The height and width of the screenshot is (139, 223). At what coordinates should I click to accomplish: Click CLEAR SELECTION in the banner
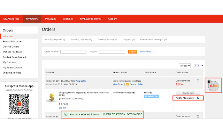(x=114, y=114)
